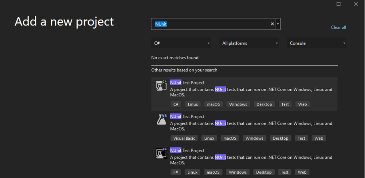The width and height of the screenshot is (365, 178).
Task: Maximize the Add a new project window
Action: pos(339,4)
